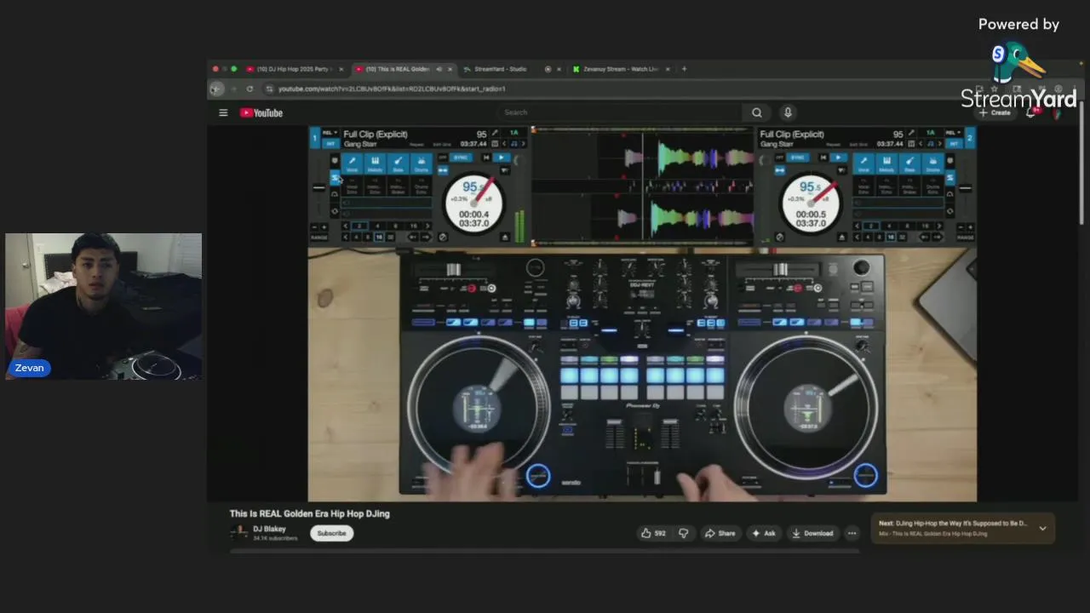Open the YouTube account avatar
Viewport: 1090px width, 613px height.
1057,112
